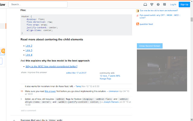The width and height of the screenshot is (193, 121).
Task: Open the inbox icon in top bar
Action: coord(145,5)
